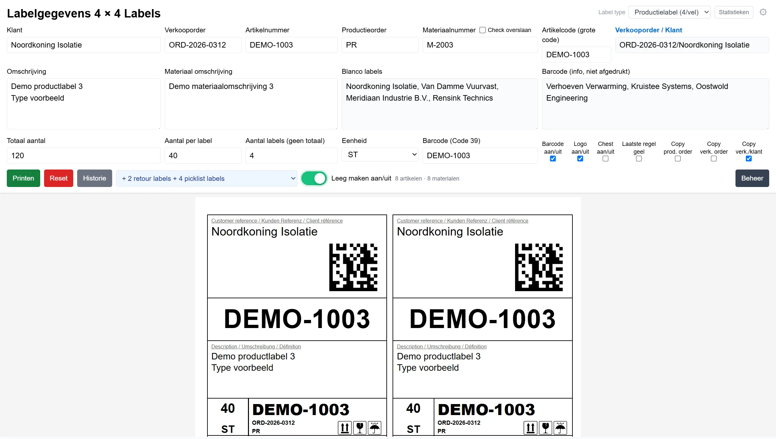This screenshot has height=439, width=776.
Task: Click Customer reference heading on left label
Action: click(277, 221)
